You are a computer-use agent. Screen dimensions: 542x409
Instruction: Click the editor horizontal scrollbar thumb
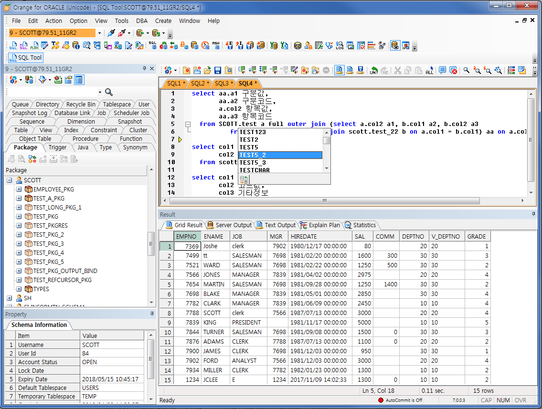tap(325, 200)
